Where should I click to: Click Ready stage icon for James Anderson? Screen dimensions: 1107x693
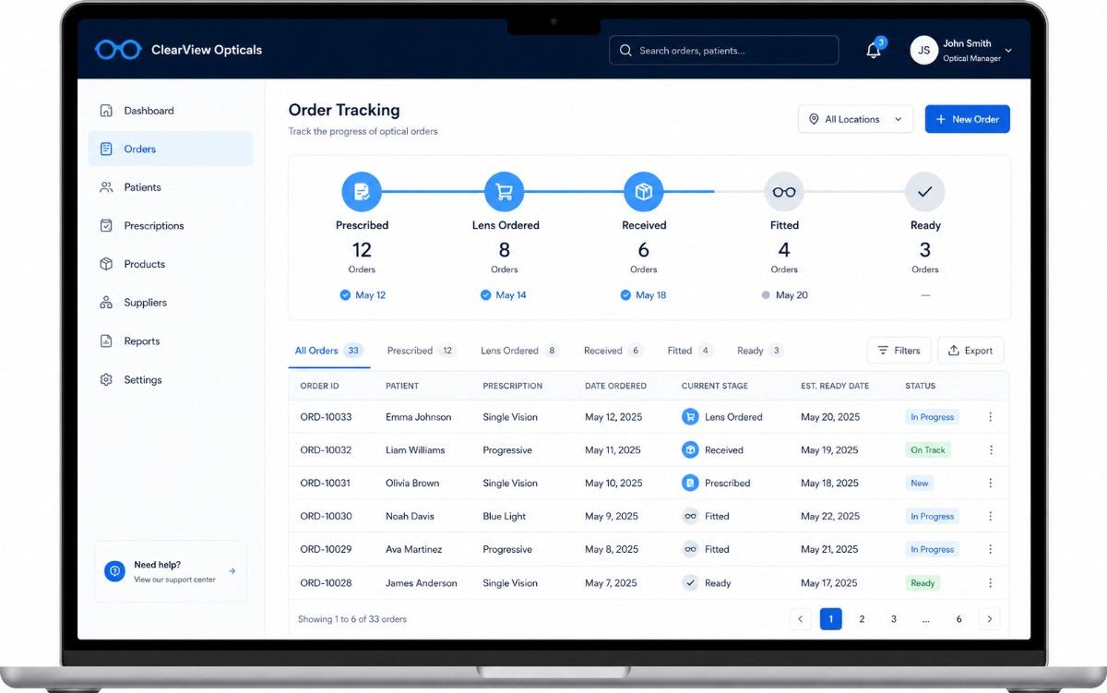click(690, 583)
